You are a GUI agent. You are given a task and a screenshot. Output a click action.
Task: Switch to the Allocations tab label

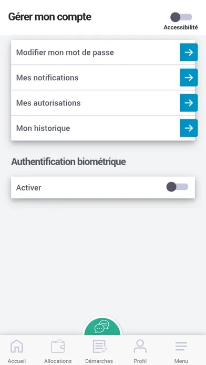click(58, 361)
